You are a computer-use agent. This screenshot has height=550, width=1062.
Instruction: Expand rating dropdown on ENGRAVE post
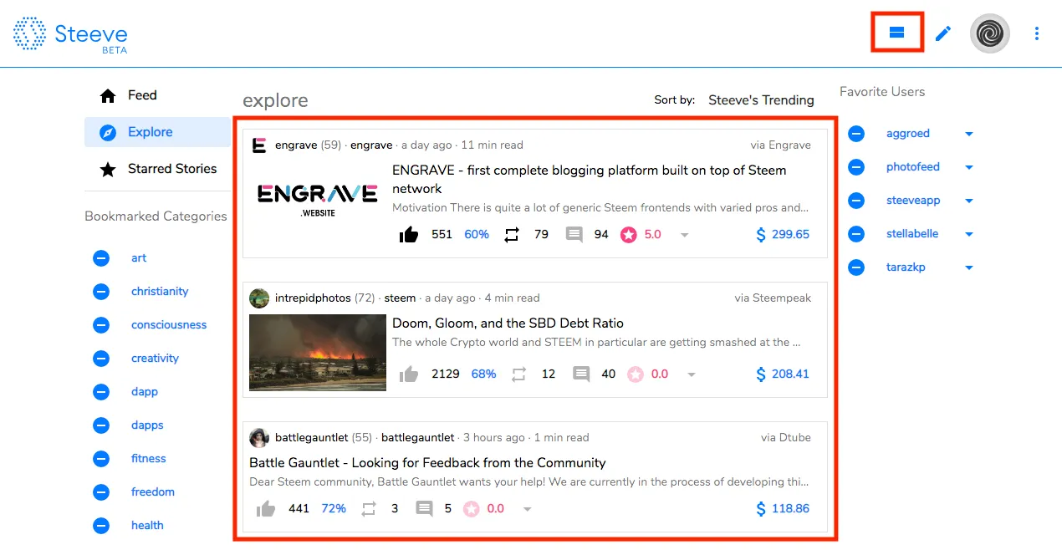[685, 236]
